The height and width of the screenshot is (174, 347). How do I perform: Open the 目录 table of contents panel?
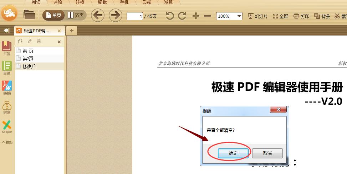point(7,68)
